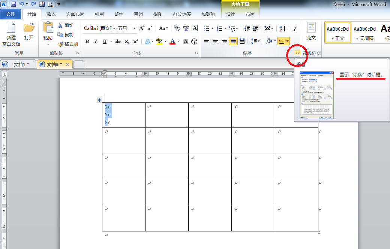Click the Increase Indent icon

(x=255, y=28)
